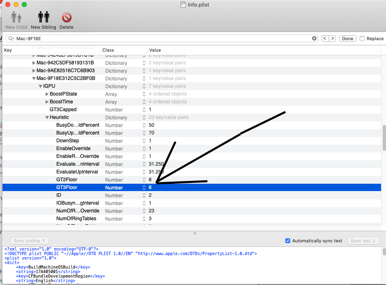Open class stepper for GT3Floor row
This screenshot has width=386, height=285.
[144, 187]
